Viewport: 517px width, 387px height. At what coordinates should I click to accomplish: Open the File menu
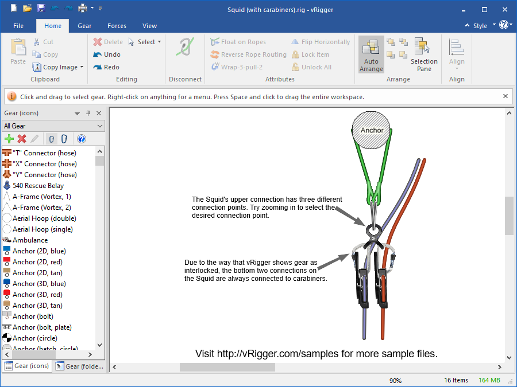[18, 26]
